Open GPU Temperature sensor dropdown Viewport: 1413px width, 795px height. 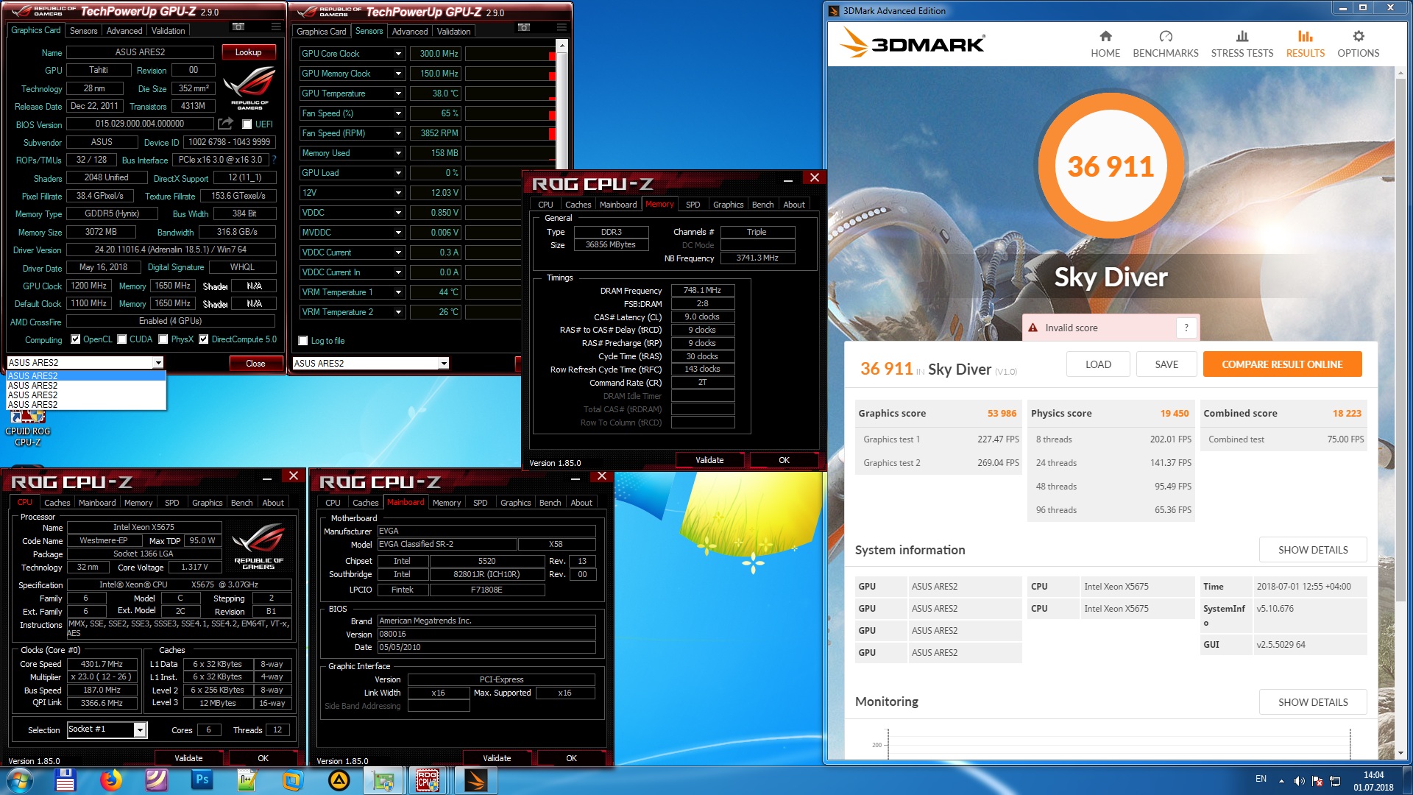pos(398,93)
